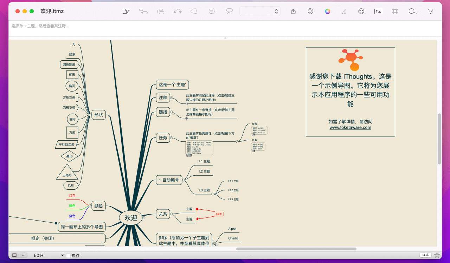Click the 样式 button in status bar
Viewport: 450px width, 263px height.
(x=425, y=255)
